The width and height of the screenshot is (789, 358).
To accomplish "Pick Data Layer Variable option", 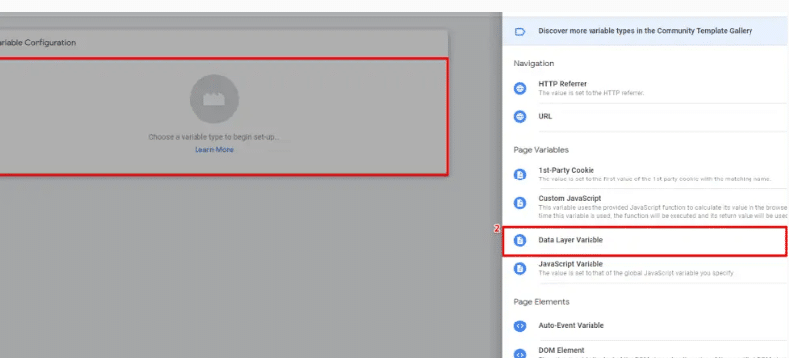I will [x=644, y=242].
